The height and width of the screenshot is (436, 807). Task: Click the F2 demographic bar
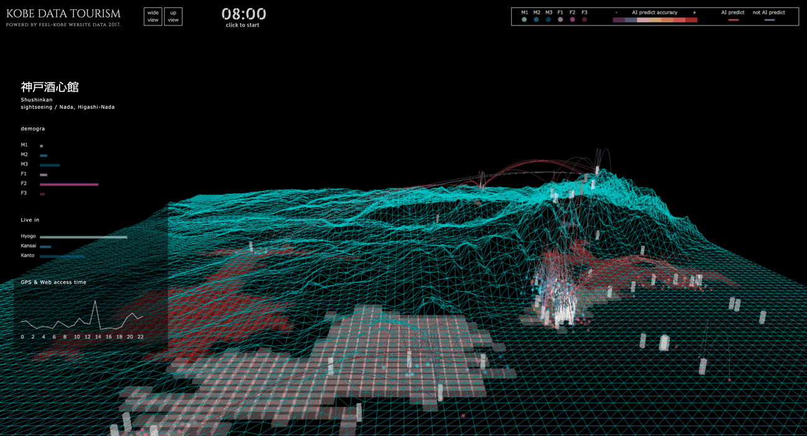coord(69,184)
